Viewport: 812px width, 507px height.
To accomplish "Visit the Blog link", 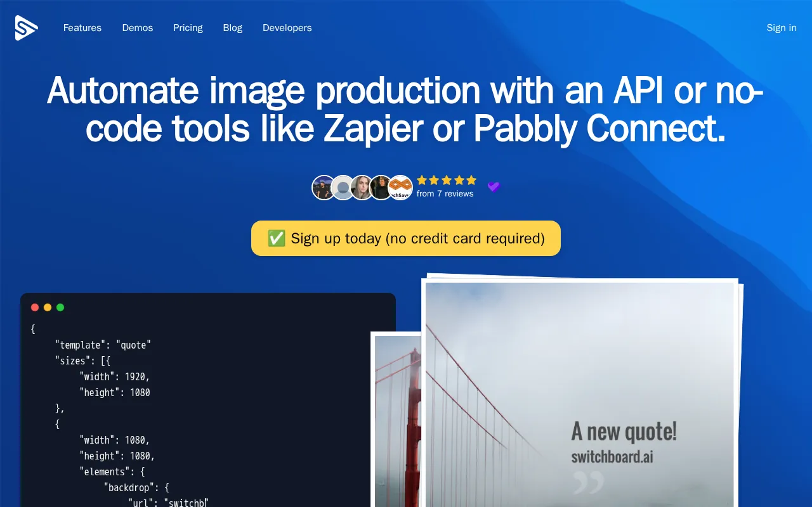I will pos(233,28).
